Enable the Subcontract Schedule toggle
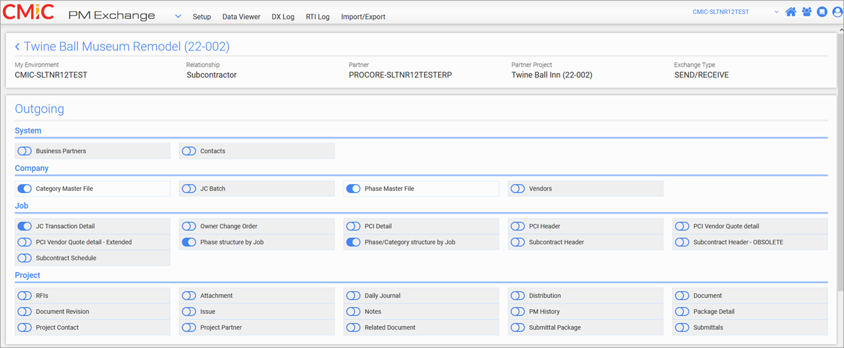The width and height of the screenshot is (844, 348). tap(25, 258)
